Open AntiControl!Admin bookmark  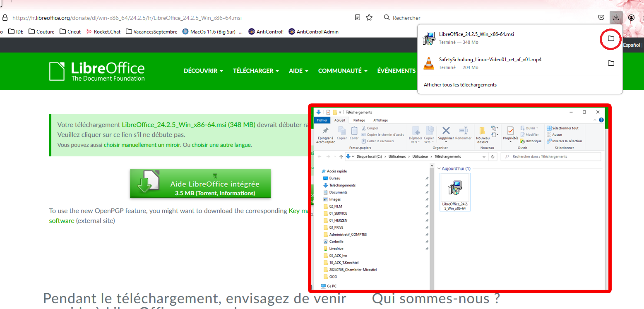(313, 31)
